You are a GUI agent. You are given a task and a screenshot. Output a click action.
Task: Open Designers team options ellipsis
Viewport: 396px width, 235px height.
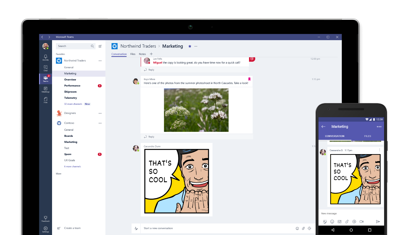coord(100,113)
